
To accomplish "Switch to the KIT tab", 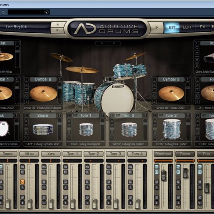I will [172, 27].
